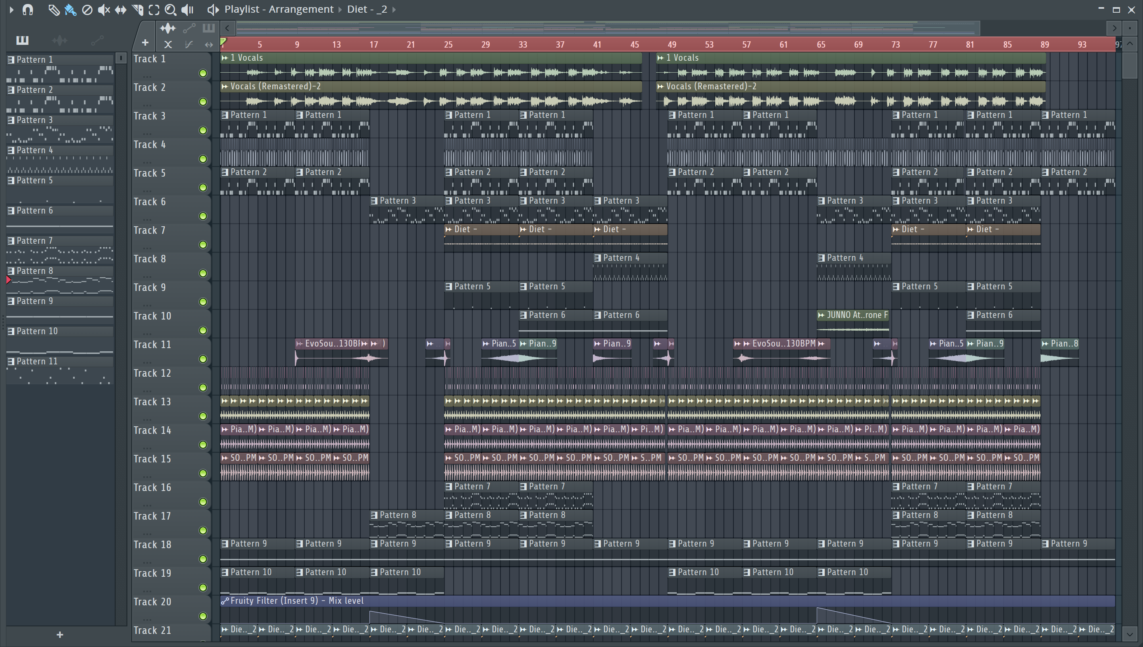
Task: Select the Slip tool
Action: (120, 10)
